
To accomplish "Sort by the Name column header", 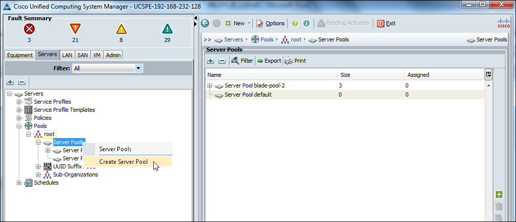I will click(x=272, y=75).
